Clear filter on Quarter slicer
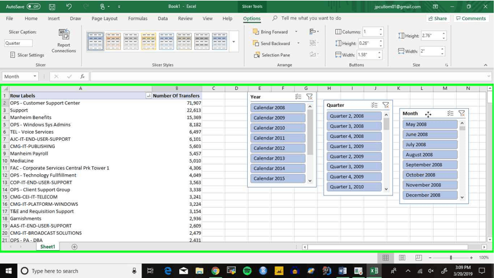 click(386, 105)
